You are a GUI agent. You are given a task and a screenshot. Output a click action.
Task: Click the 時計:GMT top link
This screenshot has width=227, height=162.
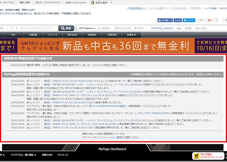pos(25,3)
